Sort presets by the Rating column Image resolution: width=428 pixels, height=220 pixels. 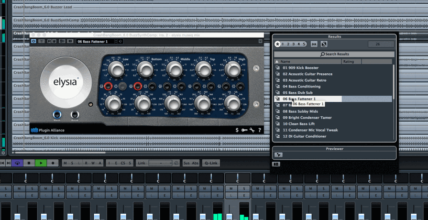pos(348,62)
